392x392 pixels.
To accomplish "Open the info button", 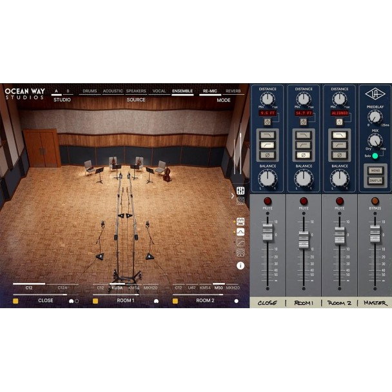I will pos(240,266).
